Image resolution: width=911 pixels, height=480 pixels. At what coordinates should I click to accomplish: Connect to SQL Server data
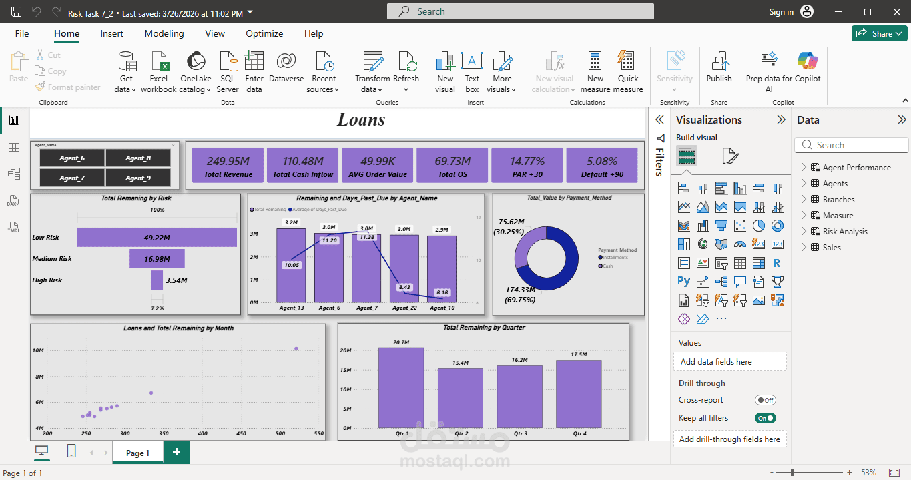click(x=227, y=72)
